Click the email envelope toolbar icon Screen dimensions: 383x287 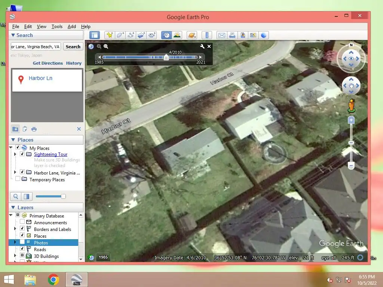pos(221,35)
